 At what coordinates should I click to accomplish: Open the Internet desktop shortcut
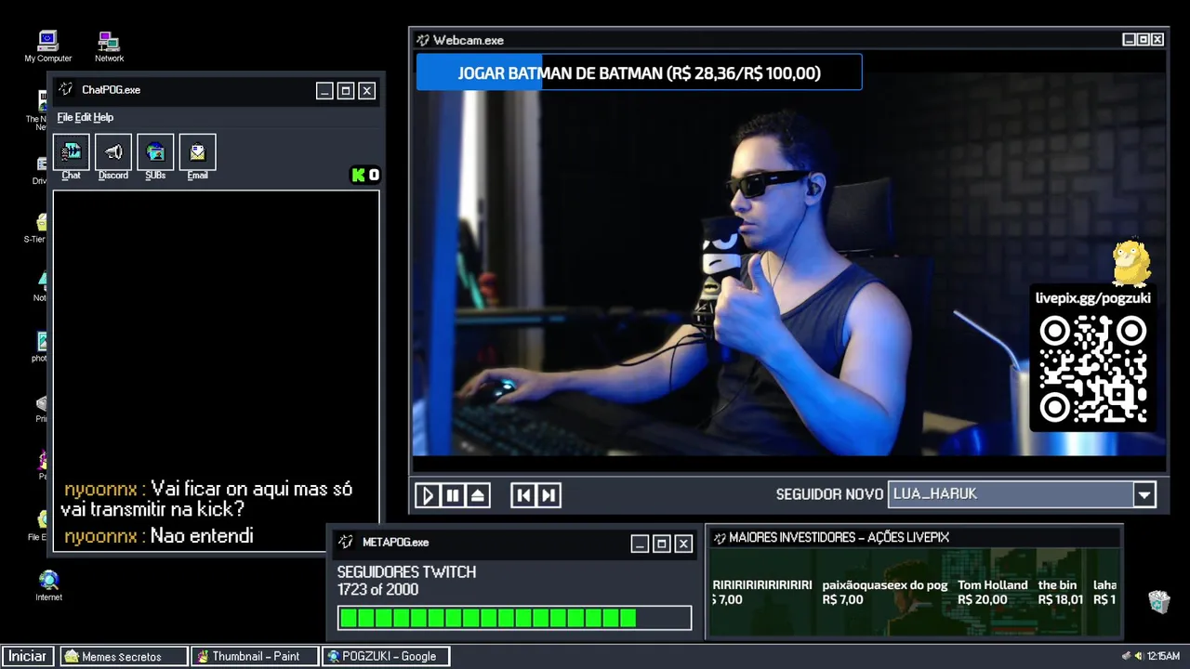click(48, 585)
